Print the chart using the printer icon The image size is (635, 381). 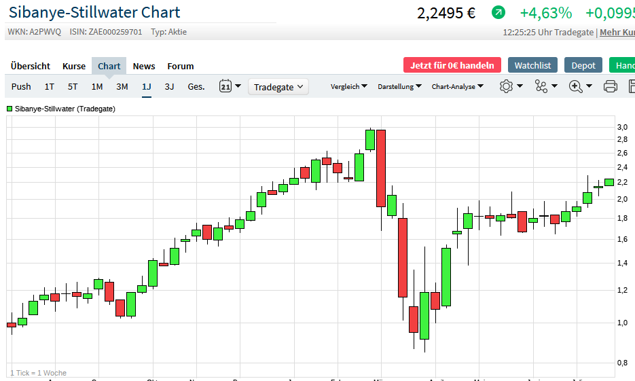pos(611,86)
